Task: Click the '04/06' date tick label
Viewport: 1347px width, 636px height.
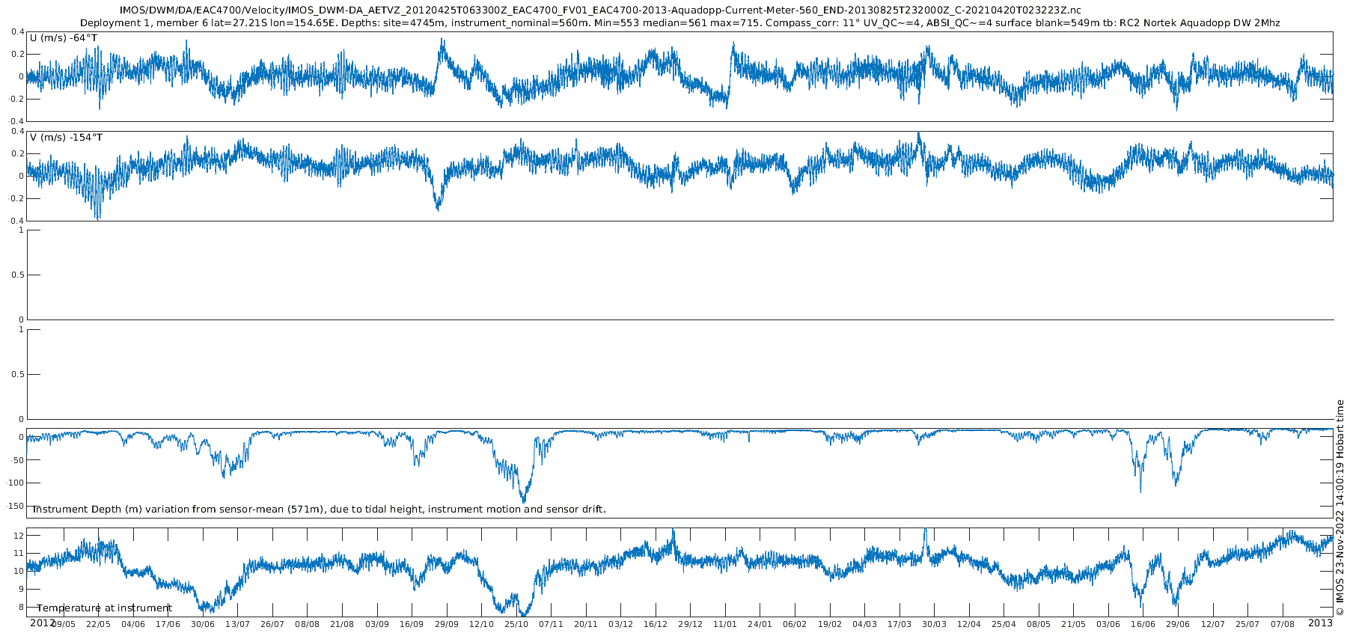Action: 133,624
